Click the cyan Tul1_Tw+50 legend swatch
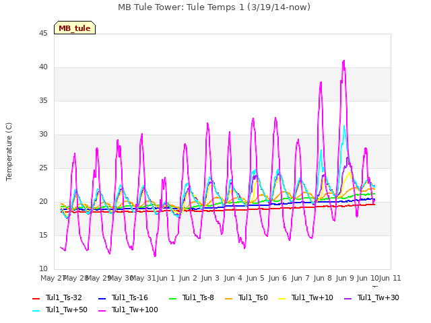Viewport: 431px width, 323px height. coord(36,310)
